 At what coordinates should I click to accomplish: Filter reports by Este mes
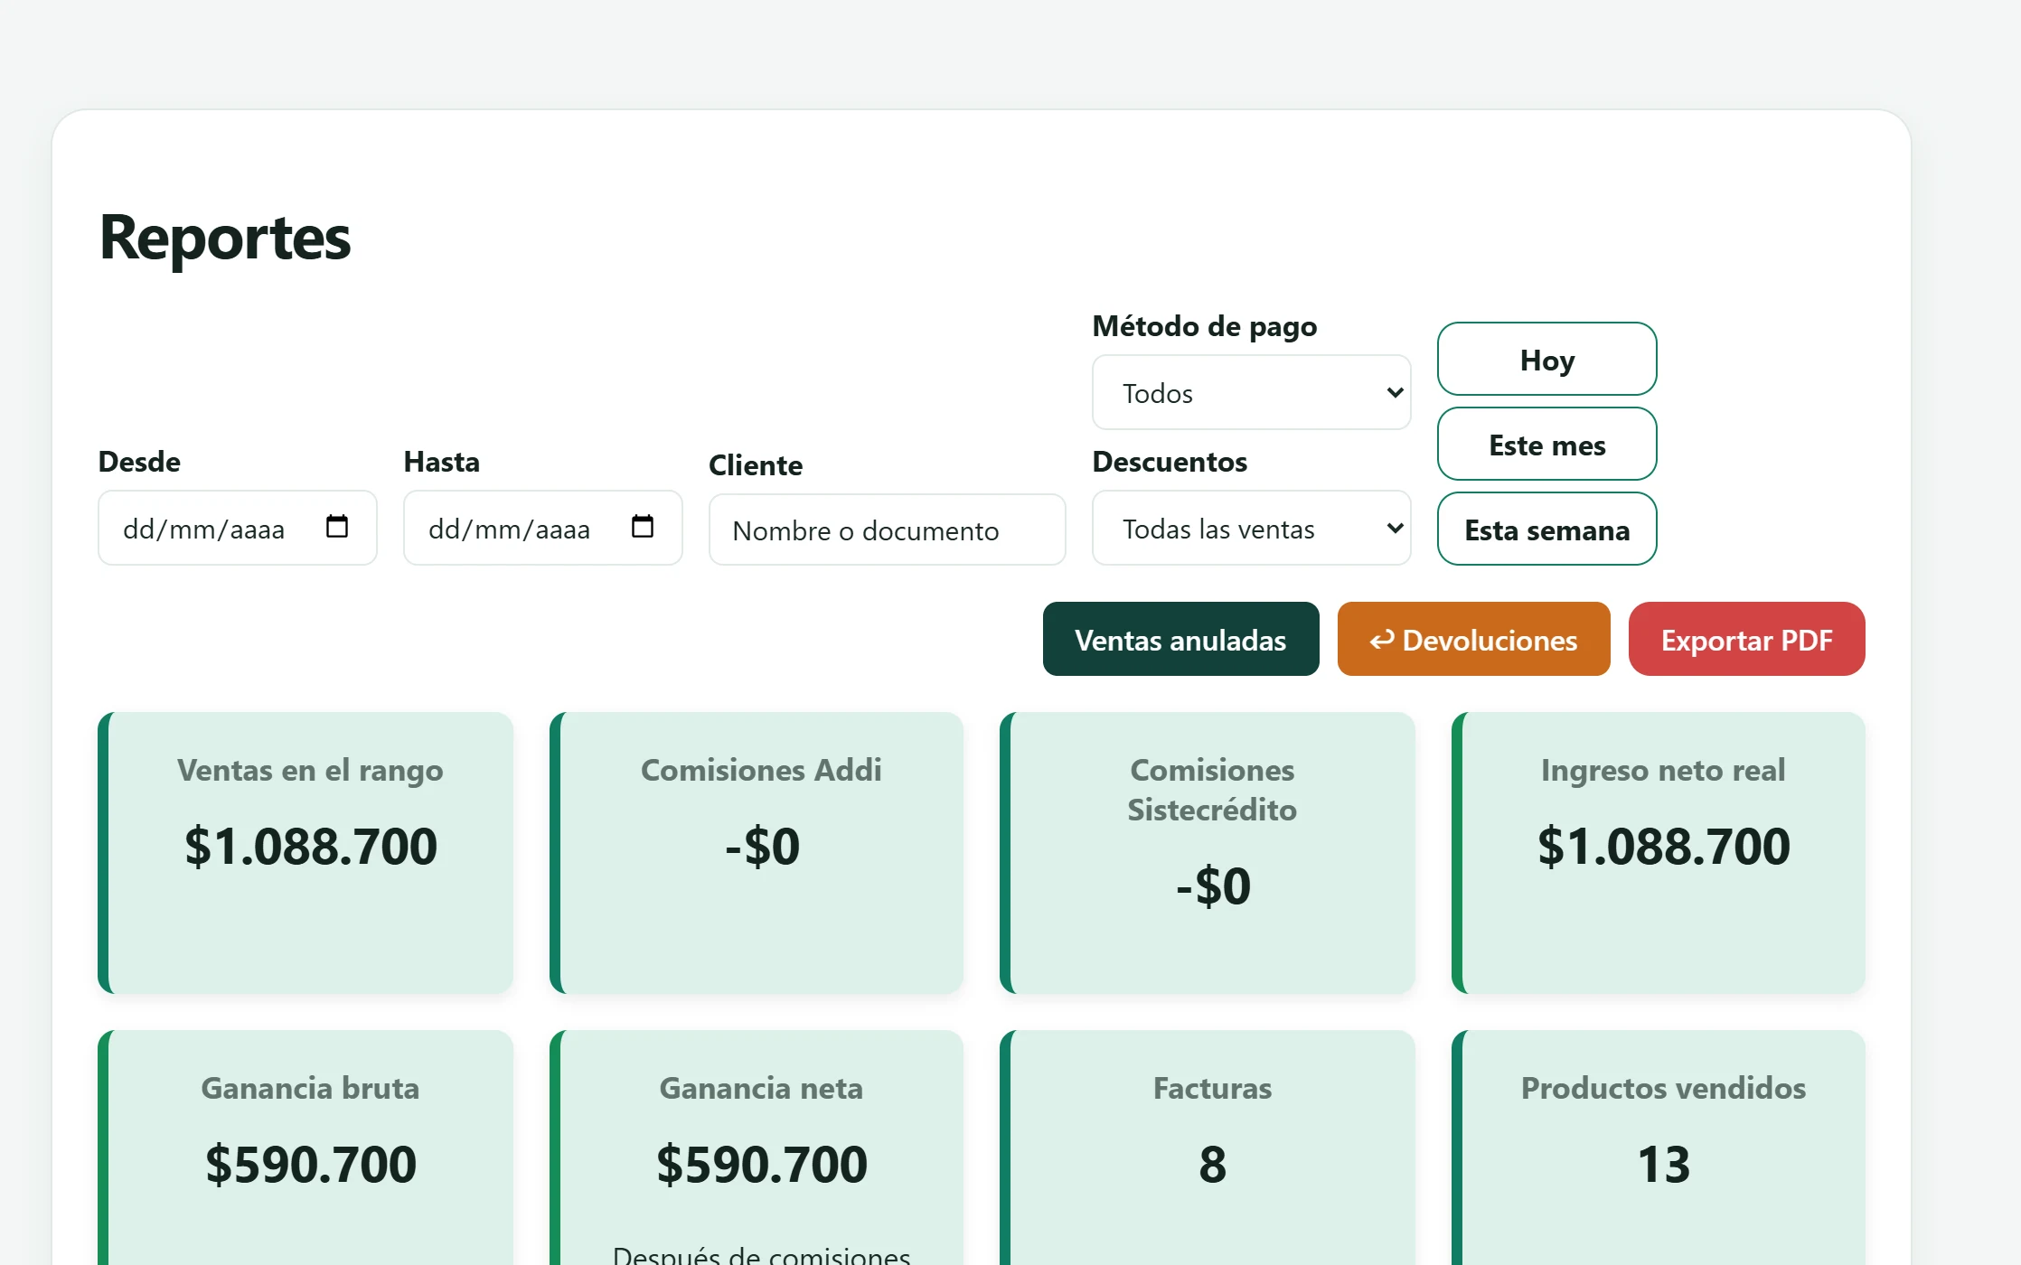pos(1547,444)
